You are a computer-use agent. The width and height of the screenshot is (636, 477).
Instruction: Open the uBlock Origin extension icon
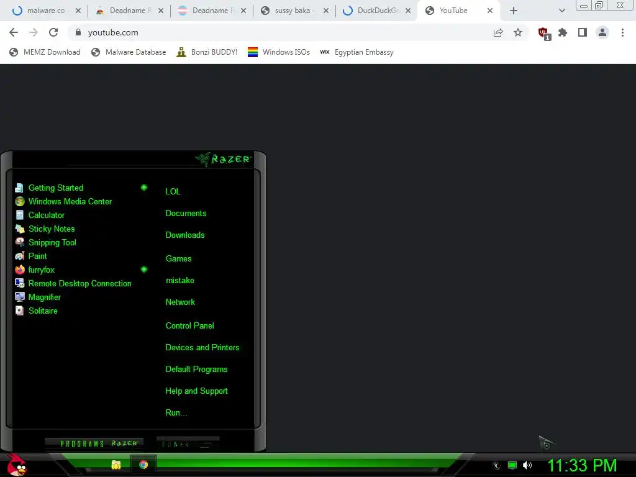pyautogui.click(x=544, y=34)
